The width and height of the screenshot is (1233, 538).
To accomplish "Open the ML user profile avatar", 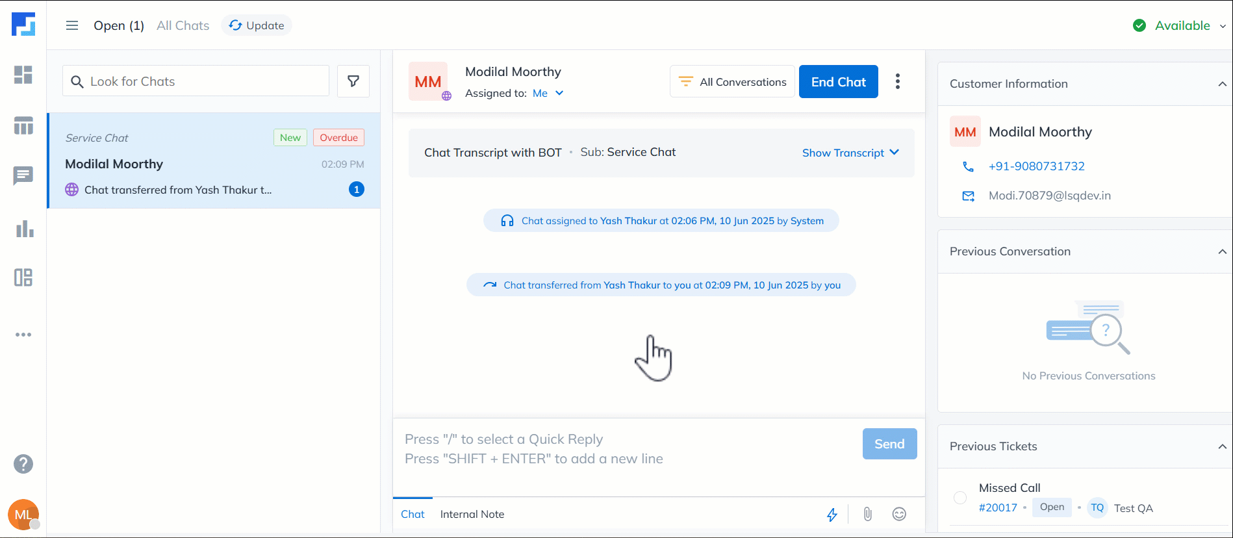I will 23,515.
